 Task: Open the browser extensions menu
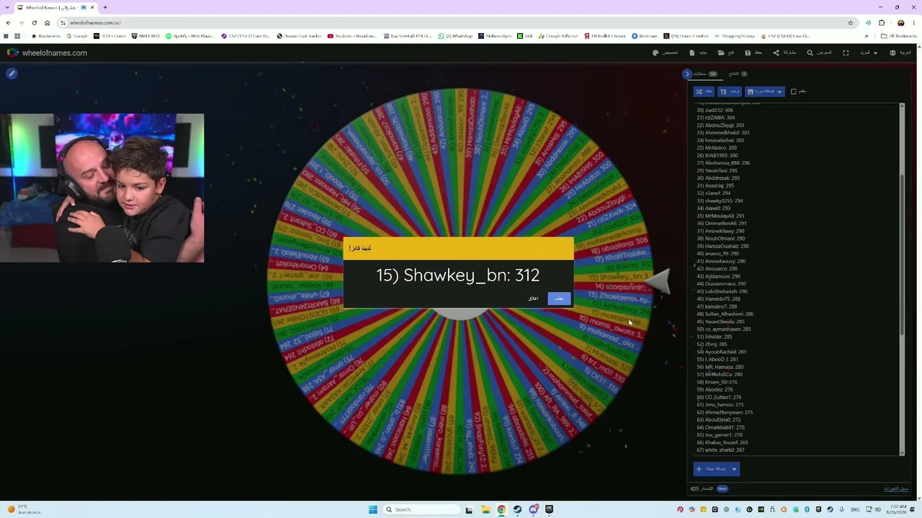tap(882, 22)
